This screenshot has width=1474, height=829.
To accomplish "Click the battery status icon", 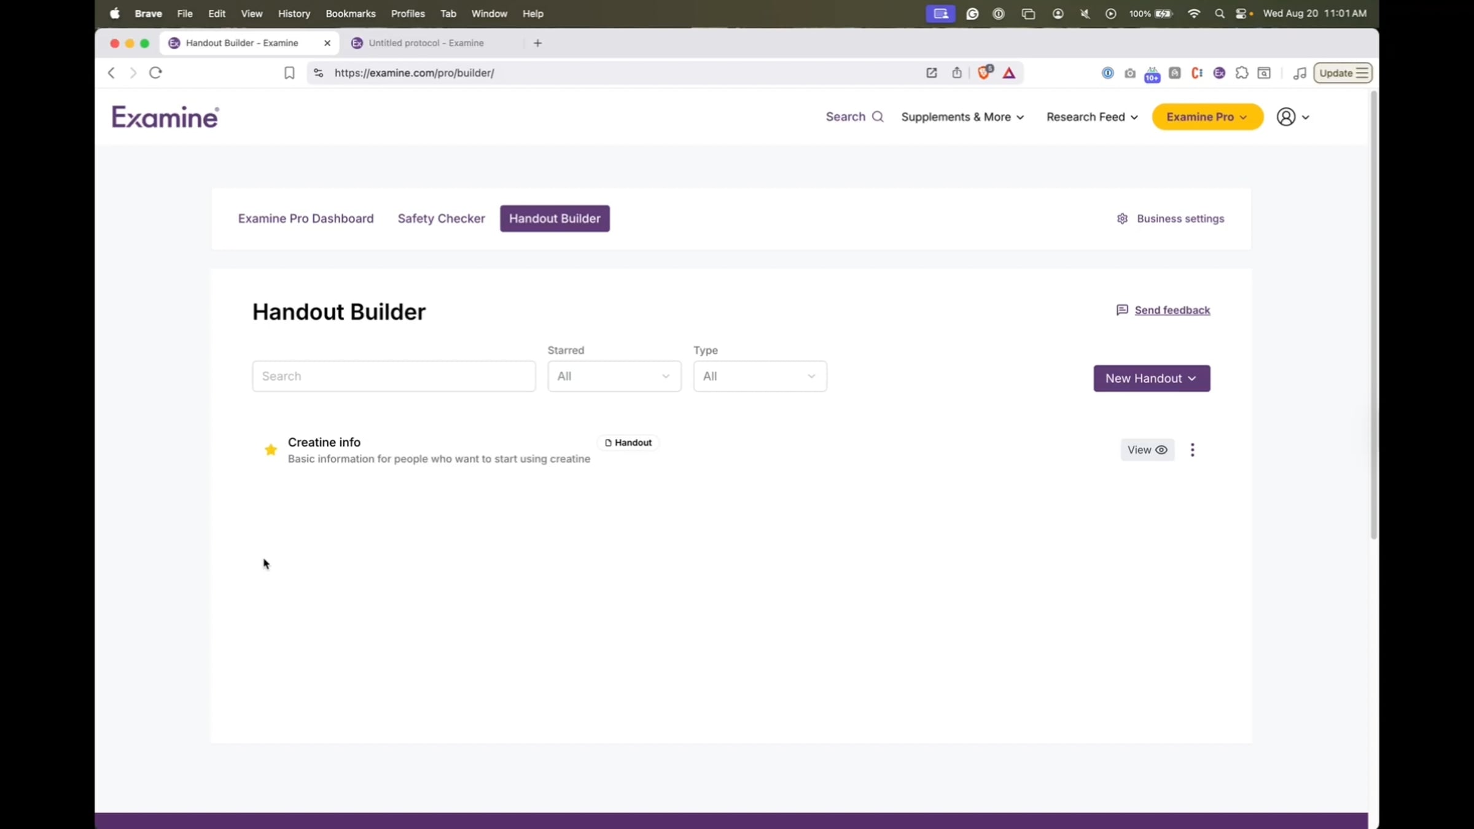I will coord(1163,14).
